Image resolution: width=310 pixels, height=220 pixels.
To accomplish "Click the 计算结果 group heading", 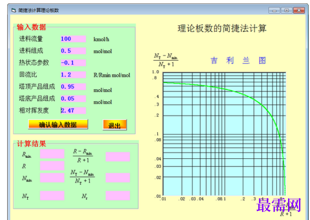I will 31,143.
